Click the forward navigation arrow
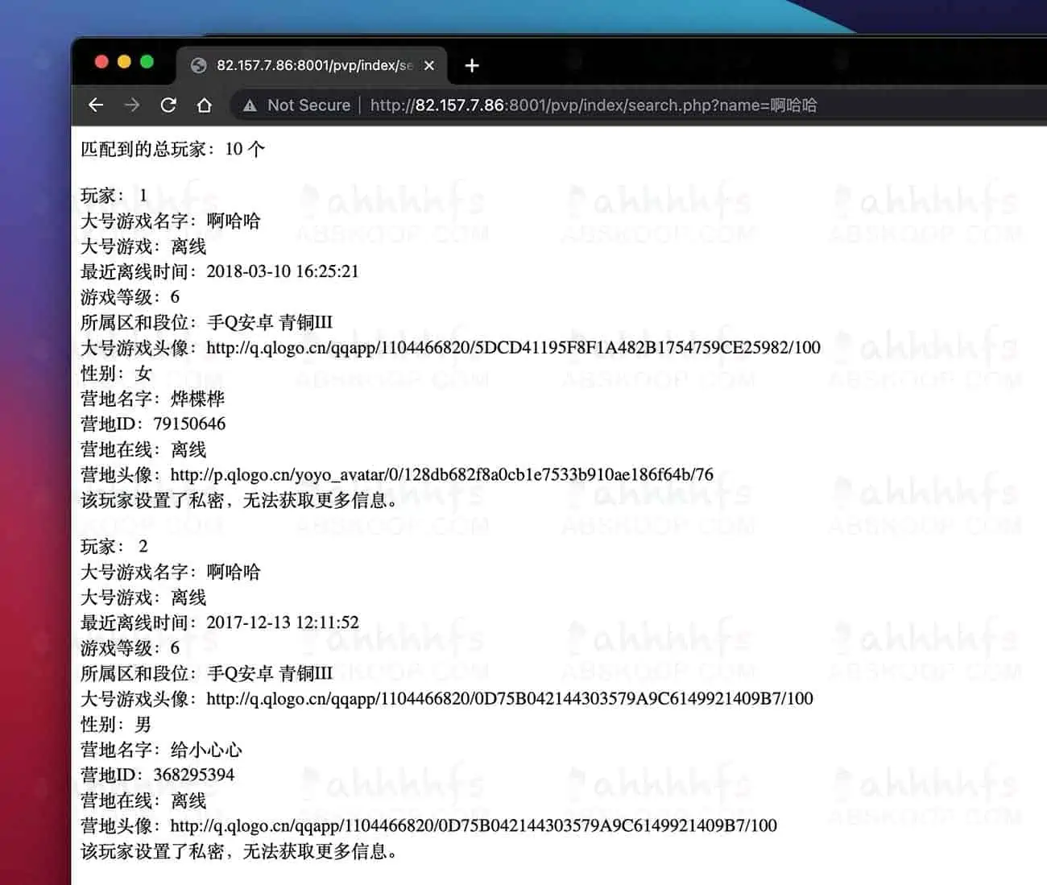 click(131, 105)
